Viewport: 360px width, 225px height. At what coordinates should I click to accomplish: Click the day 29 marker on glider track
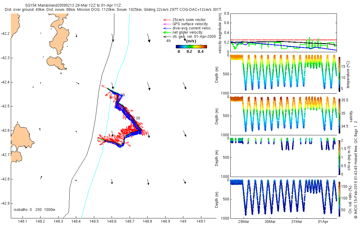123,95
